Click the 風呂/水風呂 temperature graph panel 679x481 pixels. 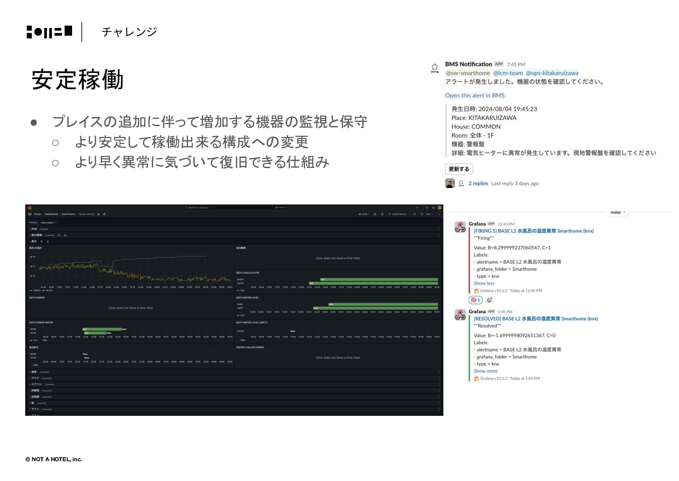click(131, 268)
